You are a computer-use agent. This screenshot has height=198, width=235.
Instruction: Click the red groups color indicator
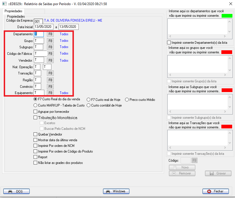click(227, 52)
